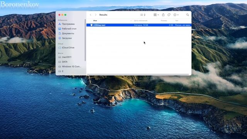Click the Документы document icon
Screen dimensions: 247x139
[59, 34]
